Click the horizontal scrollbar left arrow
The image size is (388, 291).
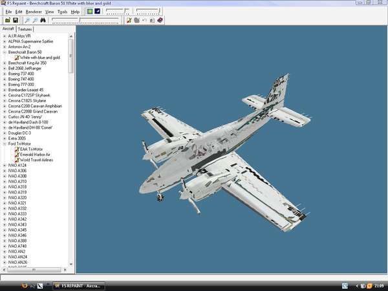(x=4, y=270)
